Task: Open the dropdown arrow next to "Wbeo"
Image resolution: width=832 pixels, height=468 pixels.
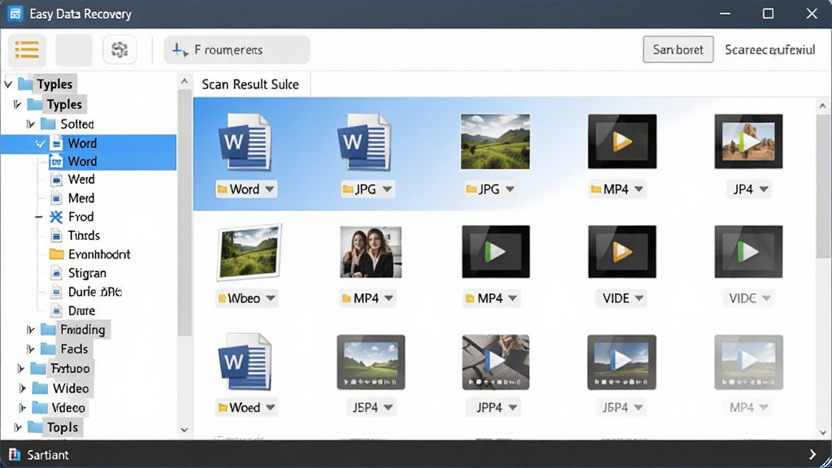Action: coord(271,298)
